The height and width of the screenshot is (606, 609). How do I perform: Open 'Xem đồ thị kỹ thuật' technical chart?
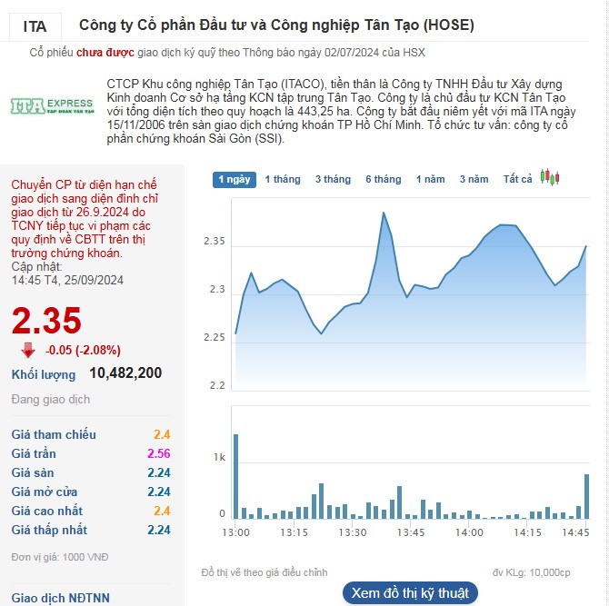[x=412, y=592]
